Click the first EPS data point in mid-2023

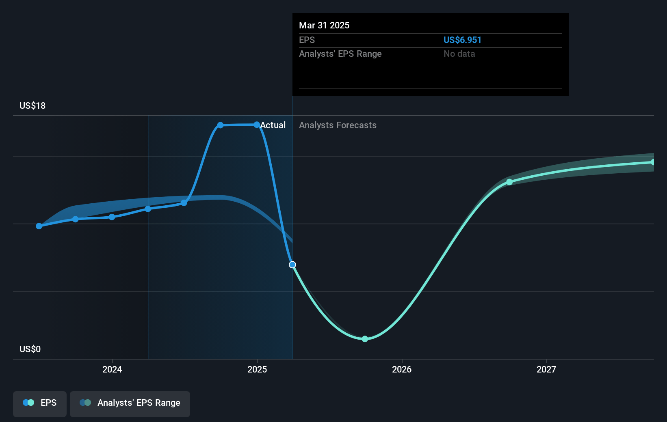click(x=39, y=226)
